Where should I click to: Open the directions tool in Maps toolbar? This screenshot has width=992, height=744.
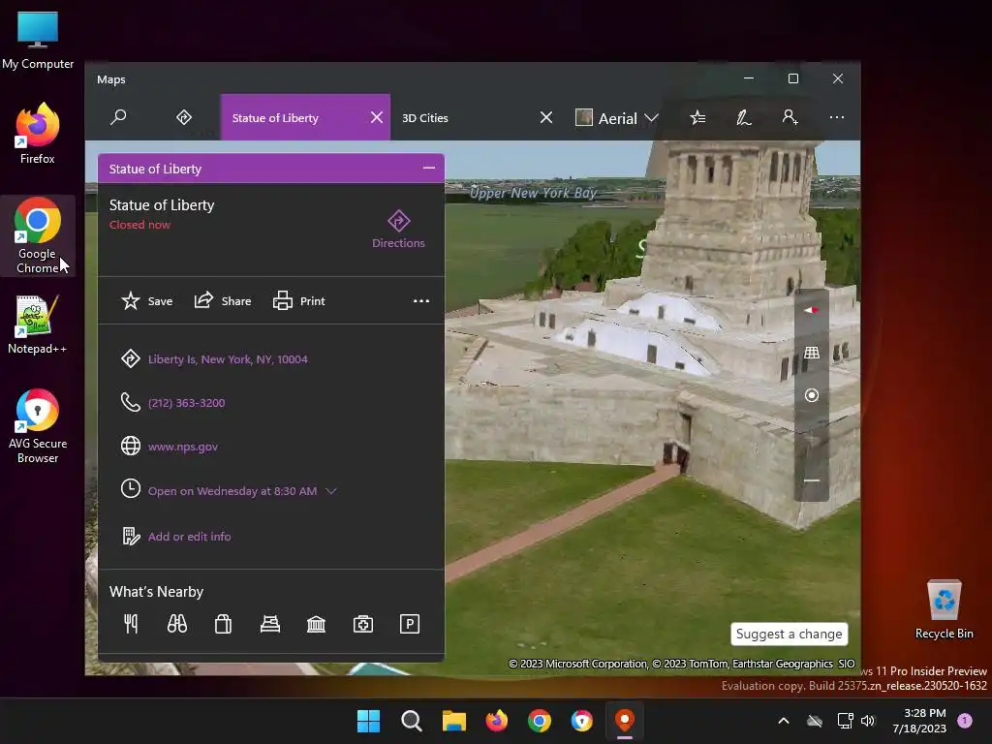tap(183, 117)
